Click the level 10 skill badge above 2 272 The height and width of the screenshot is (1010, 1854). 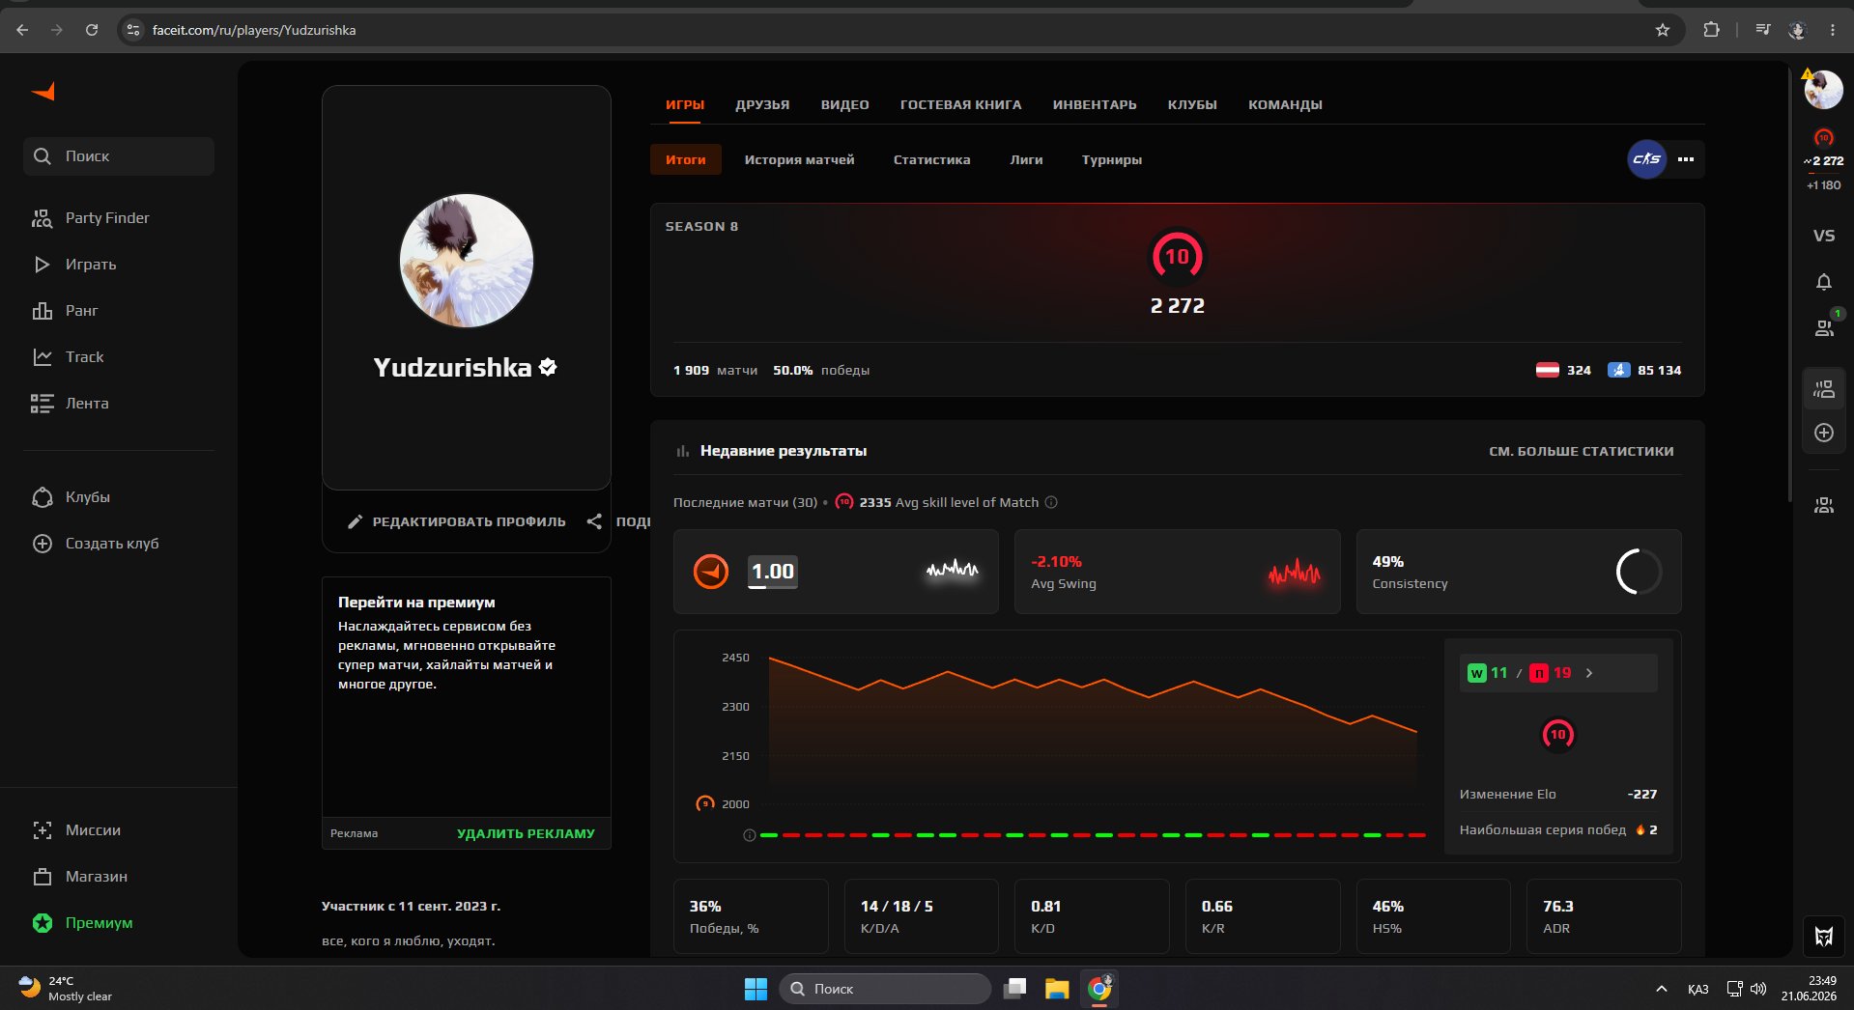tap(1177, 256)
